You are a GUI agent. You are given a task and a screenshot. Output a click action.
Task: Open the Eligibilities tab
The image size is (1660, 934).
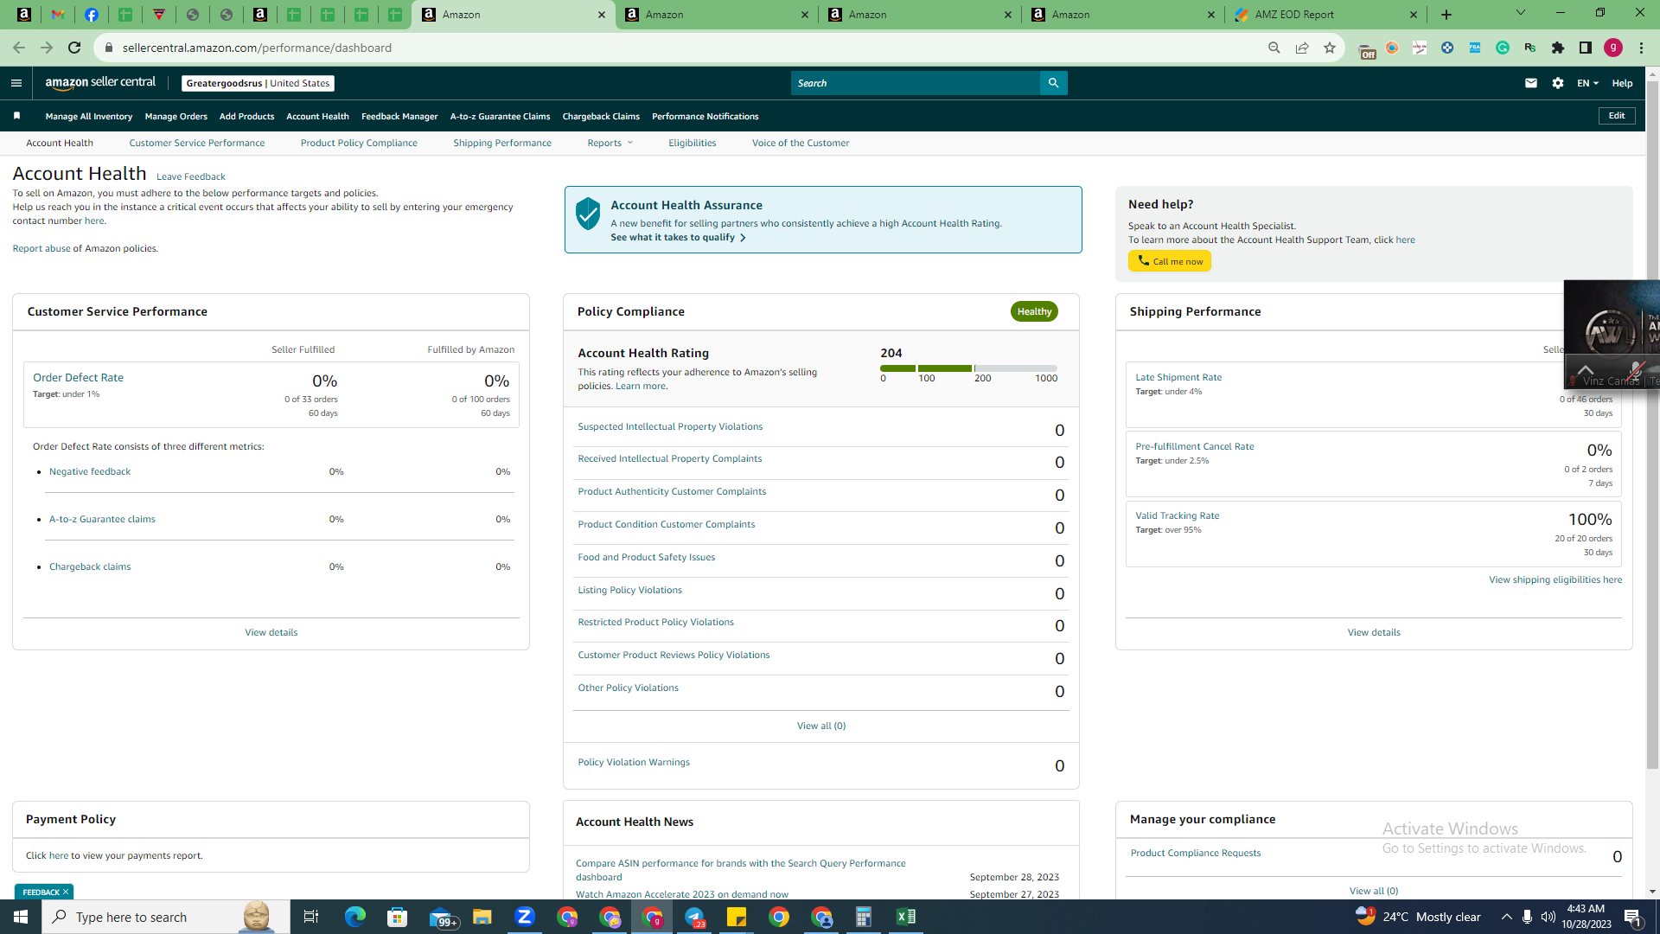pos(692,143)
